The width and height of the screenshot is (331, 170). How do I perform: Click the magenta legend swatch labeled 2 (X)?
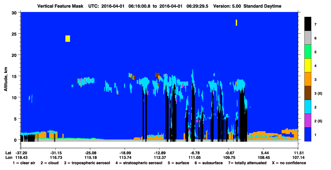[308, 121]
